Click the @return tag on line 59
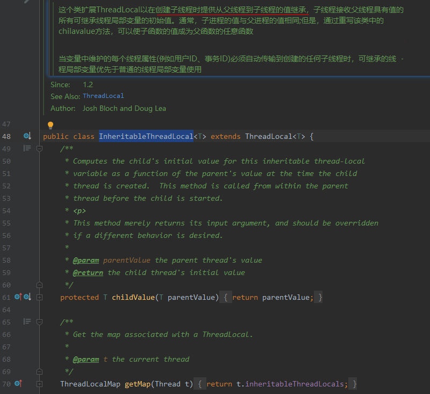Image resolution: width=430 pixels, height=394 pixels. click(x=88, y=273)
